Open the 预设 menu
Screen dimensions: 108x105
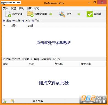[21, 9]
